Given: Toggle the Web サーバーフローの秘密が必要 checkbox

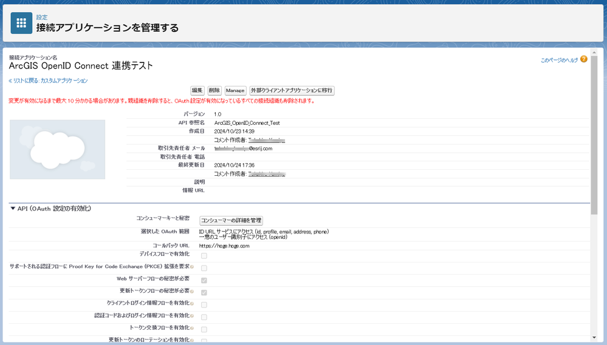Looking at the screenshot, I should pos(204,280).
